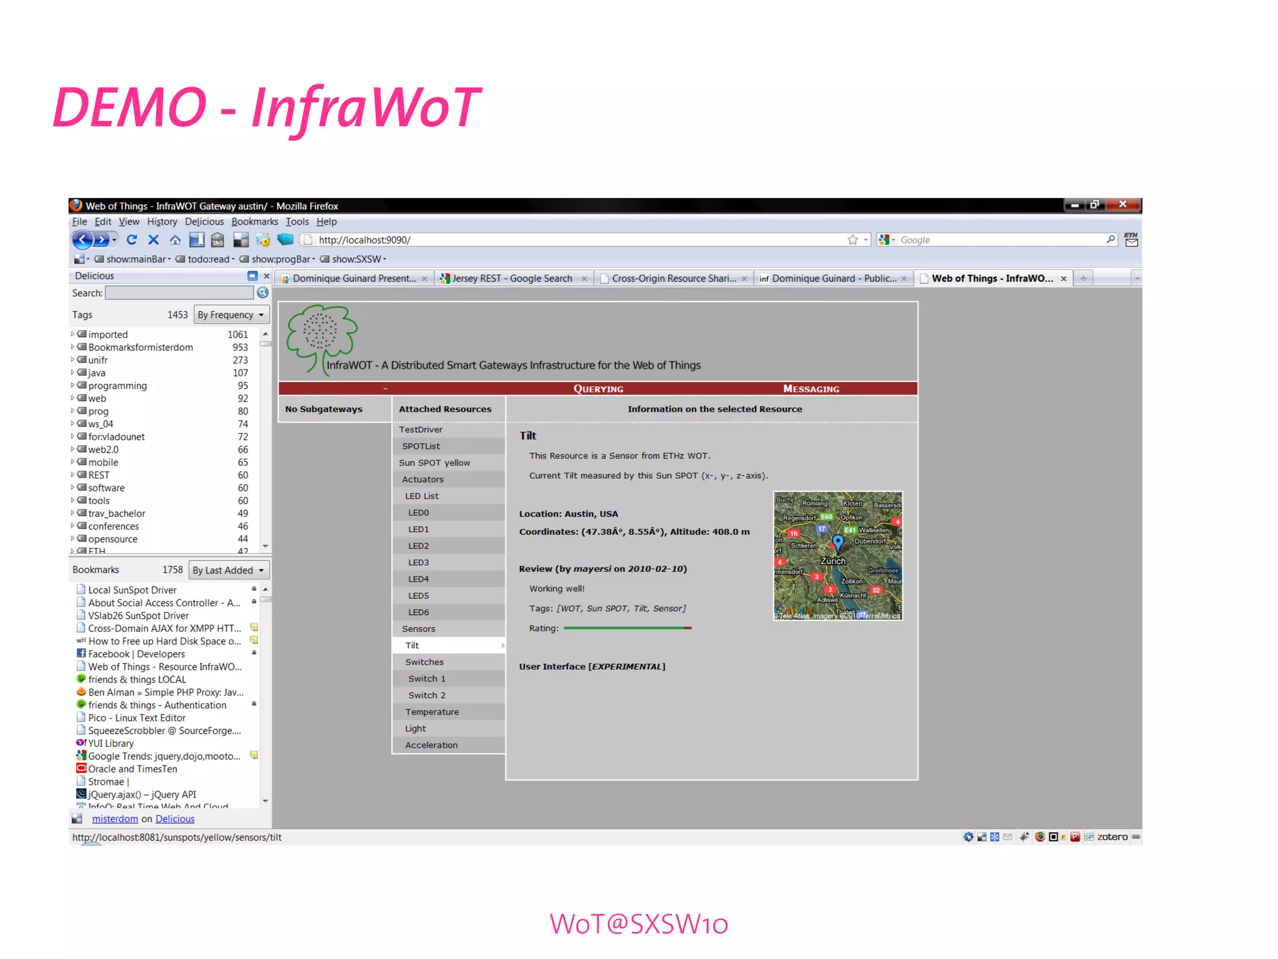Open the bookmarks By Last Added dropdown
Image resolution: width=1278 pixels, height=959 pixels.
pos(229,570)
